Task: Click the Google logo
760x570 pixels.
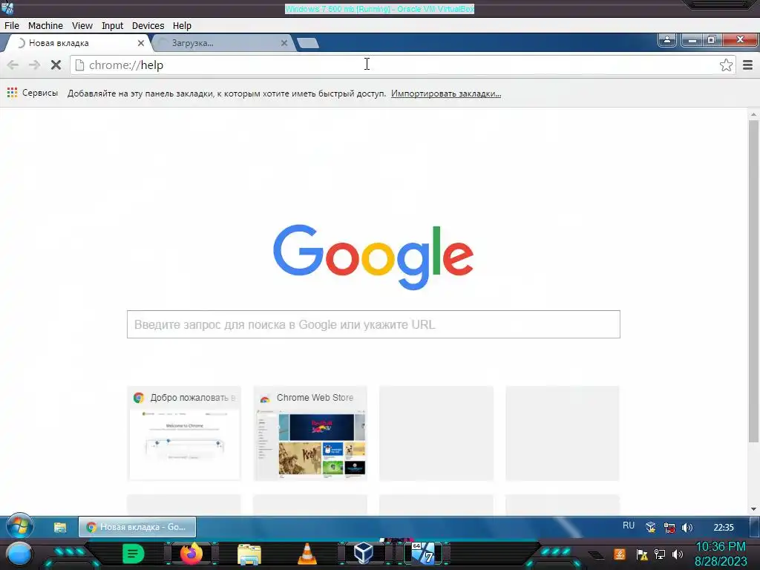Action: pos(373,257)
